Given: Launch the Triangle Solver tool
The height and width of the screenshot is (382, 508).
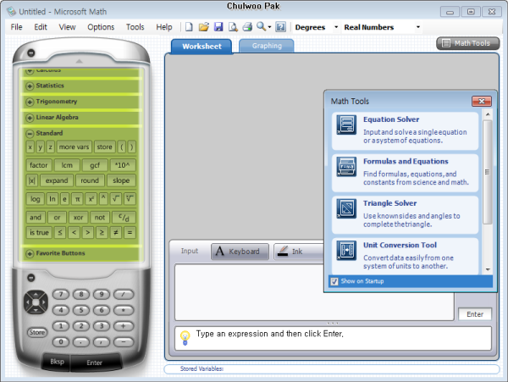Looking at the screenshot, I should pos(405,214).
